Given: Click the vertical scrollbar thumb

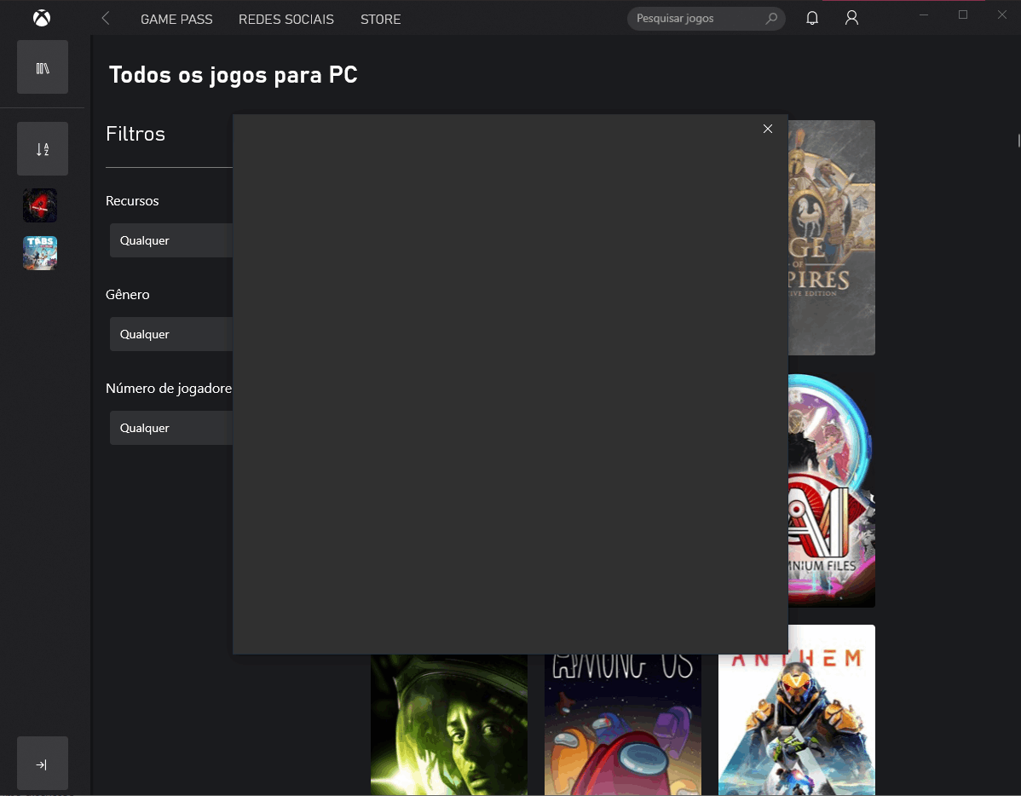Looking at the screenshot, I should pos(1018,141).
